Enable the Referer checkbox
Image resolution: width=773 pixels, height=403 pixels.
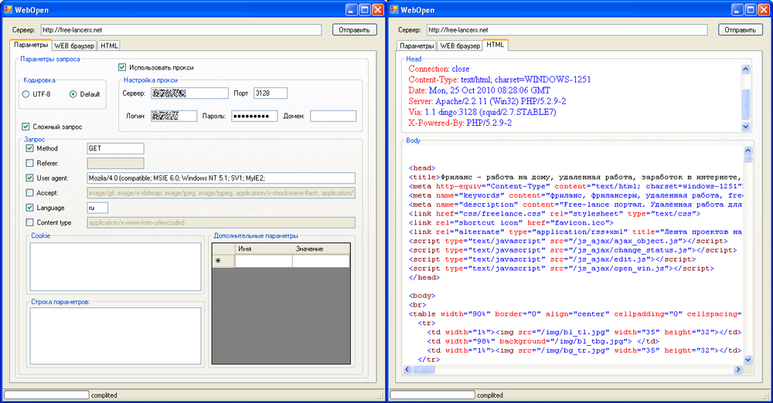click(x=30, y=164)
